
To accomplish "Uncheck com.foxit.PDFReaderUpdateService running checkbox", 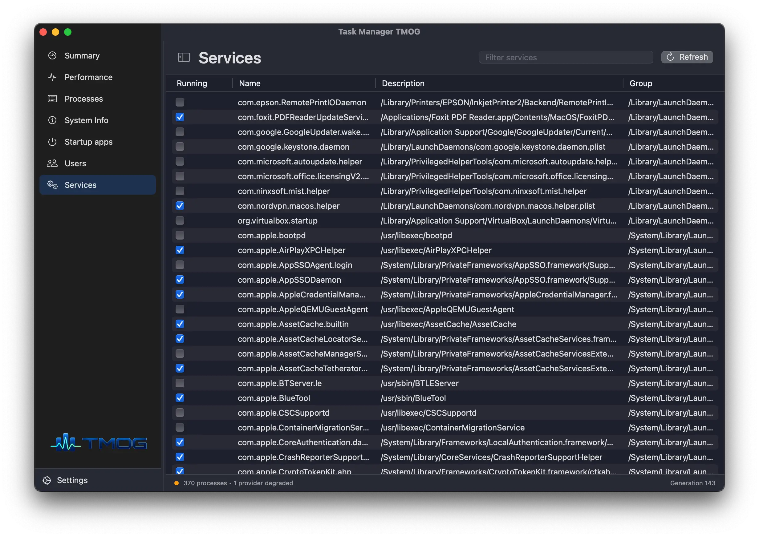I will 180,117.
